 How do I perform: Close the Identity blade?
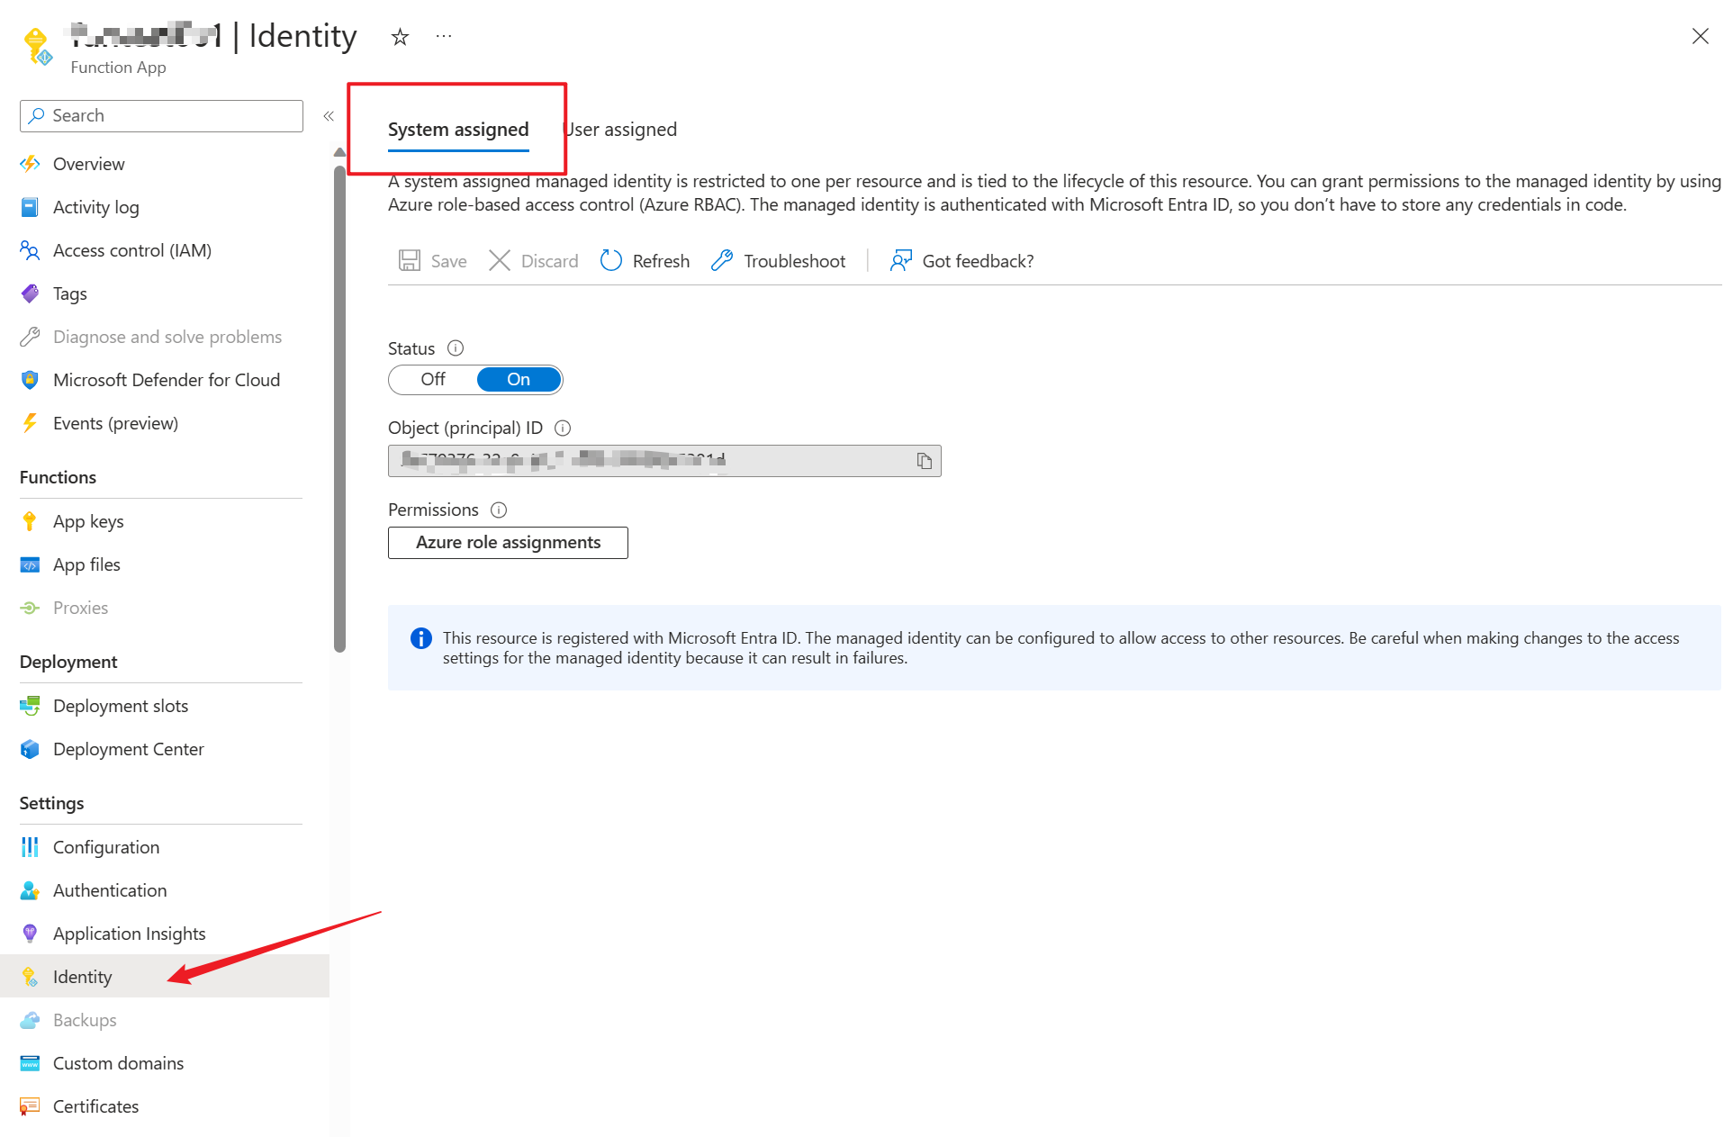(1700, 36)
